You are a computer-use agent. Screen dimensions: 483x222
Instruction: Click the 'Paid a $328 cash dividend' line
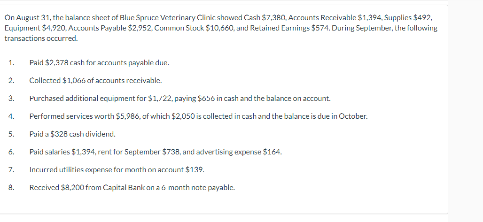click(72, 134)
